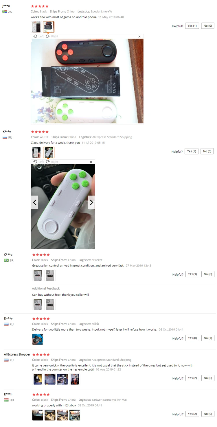Open first thumbnail in J***n's review

click(36, 27)
